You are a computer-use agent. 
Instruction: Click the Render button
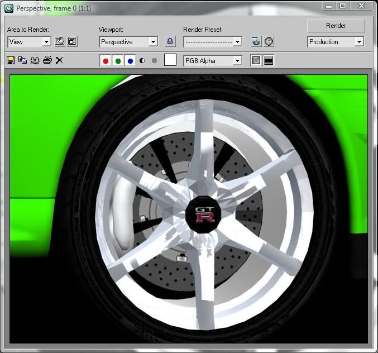336,26
